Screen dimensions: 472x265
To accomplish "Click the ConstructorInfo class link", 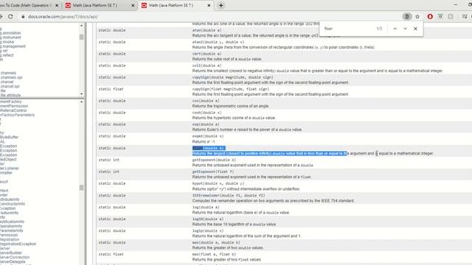I will point(13,204).
